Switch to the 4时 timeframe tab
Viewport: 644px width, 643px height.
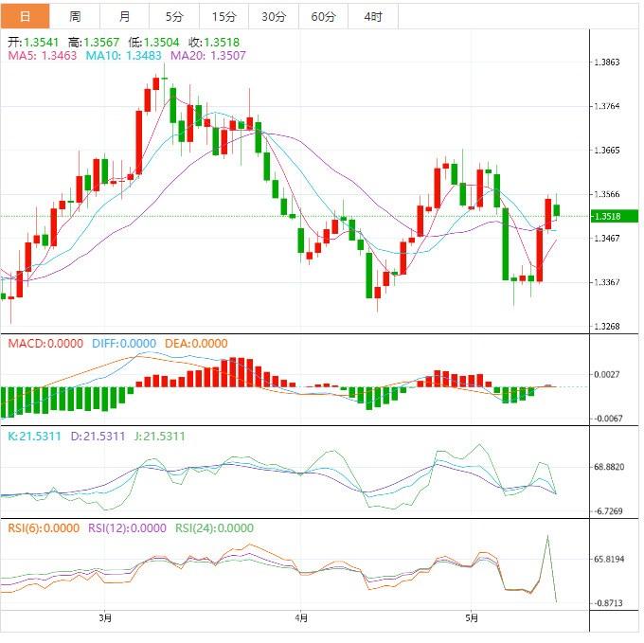click(x=372, y=16)
